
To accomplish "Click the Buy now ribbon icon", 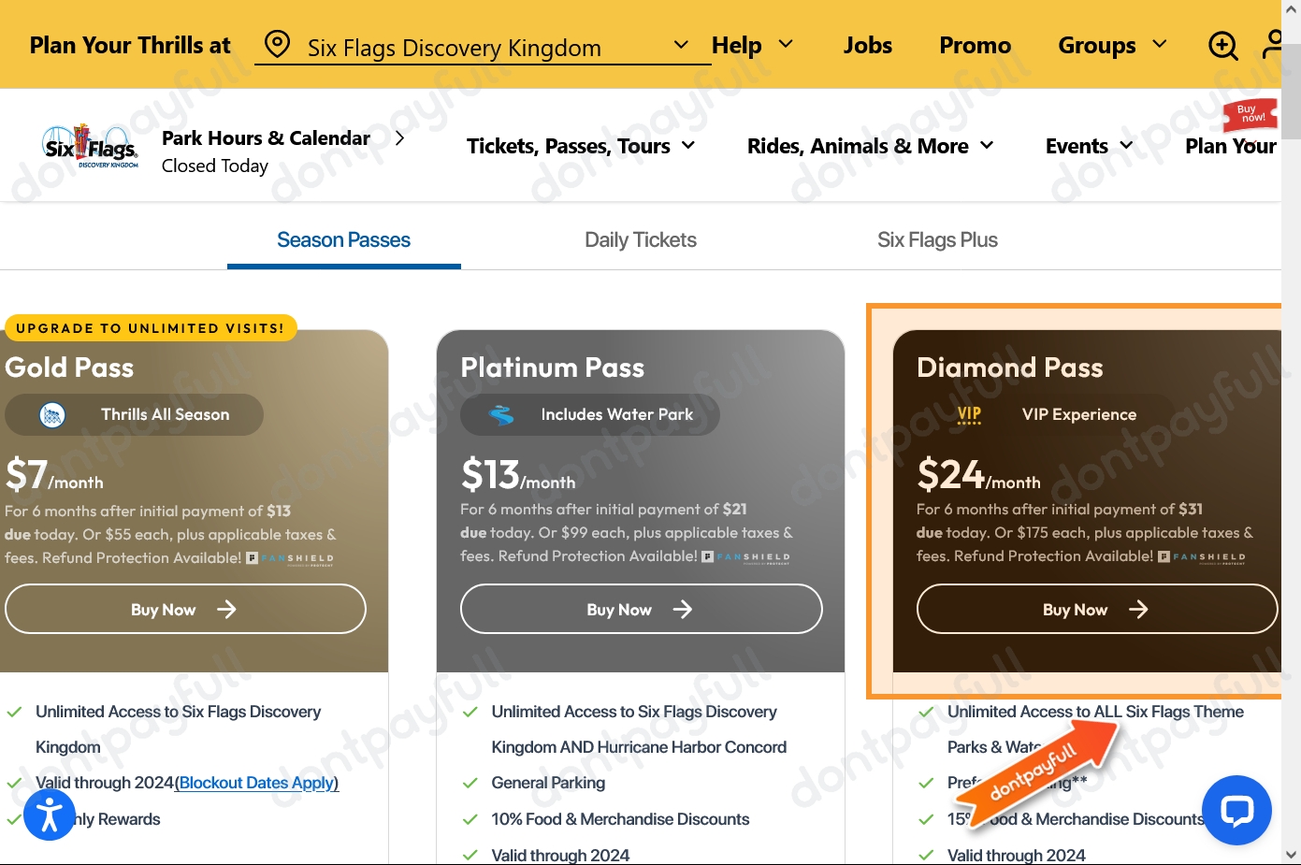I will coord(1249,114).
